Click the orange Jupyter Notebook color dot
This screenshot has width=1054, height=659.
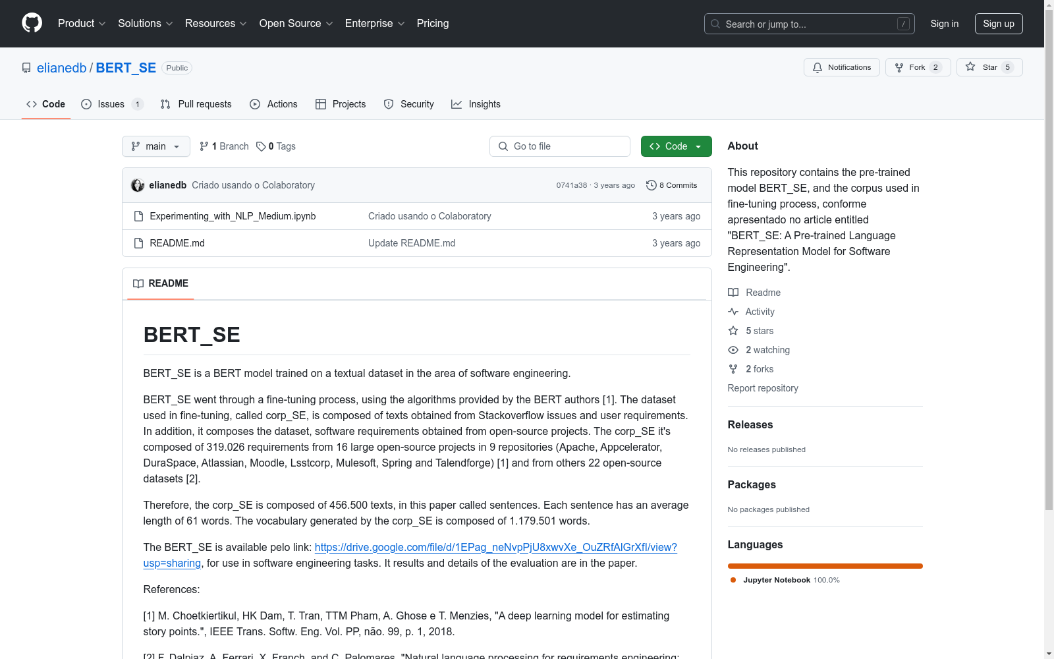coord(733,580)
